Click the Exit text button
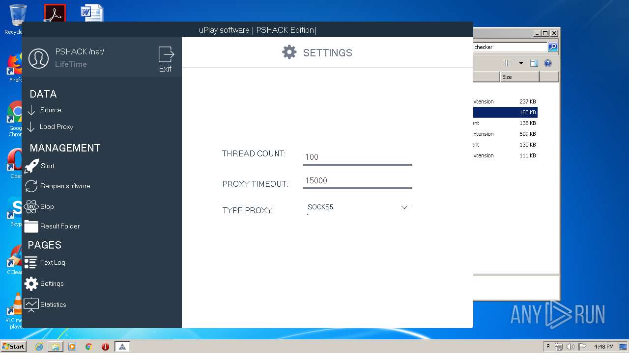This screenshot has height=353, width=629. click(x=165, y=69)
